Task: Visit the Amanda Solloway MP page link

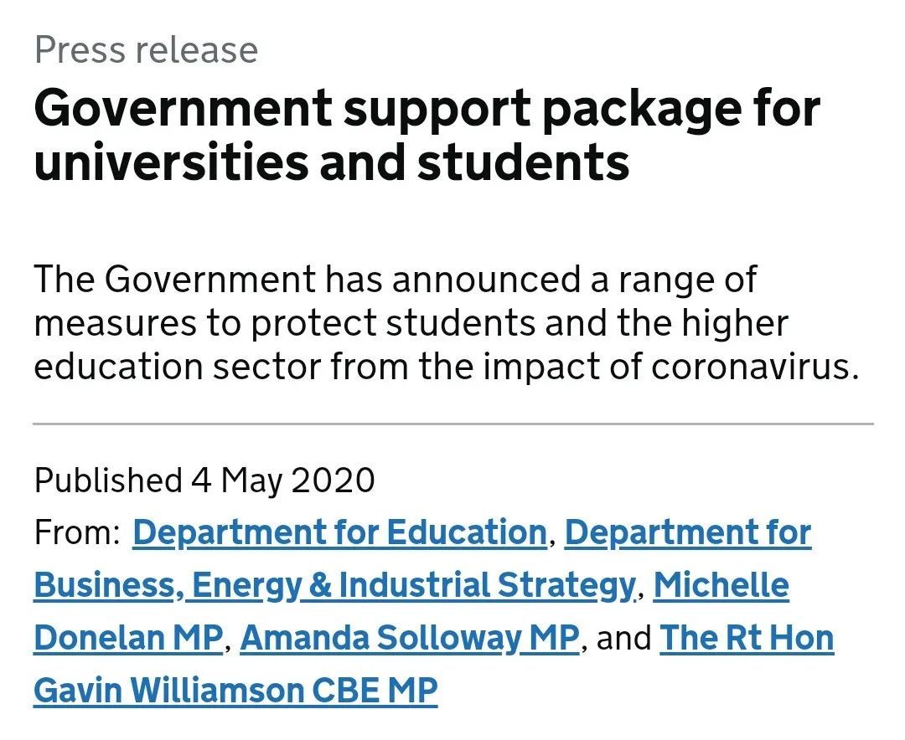Action: (x=410, y=639)
